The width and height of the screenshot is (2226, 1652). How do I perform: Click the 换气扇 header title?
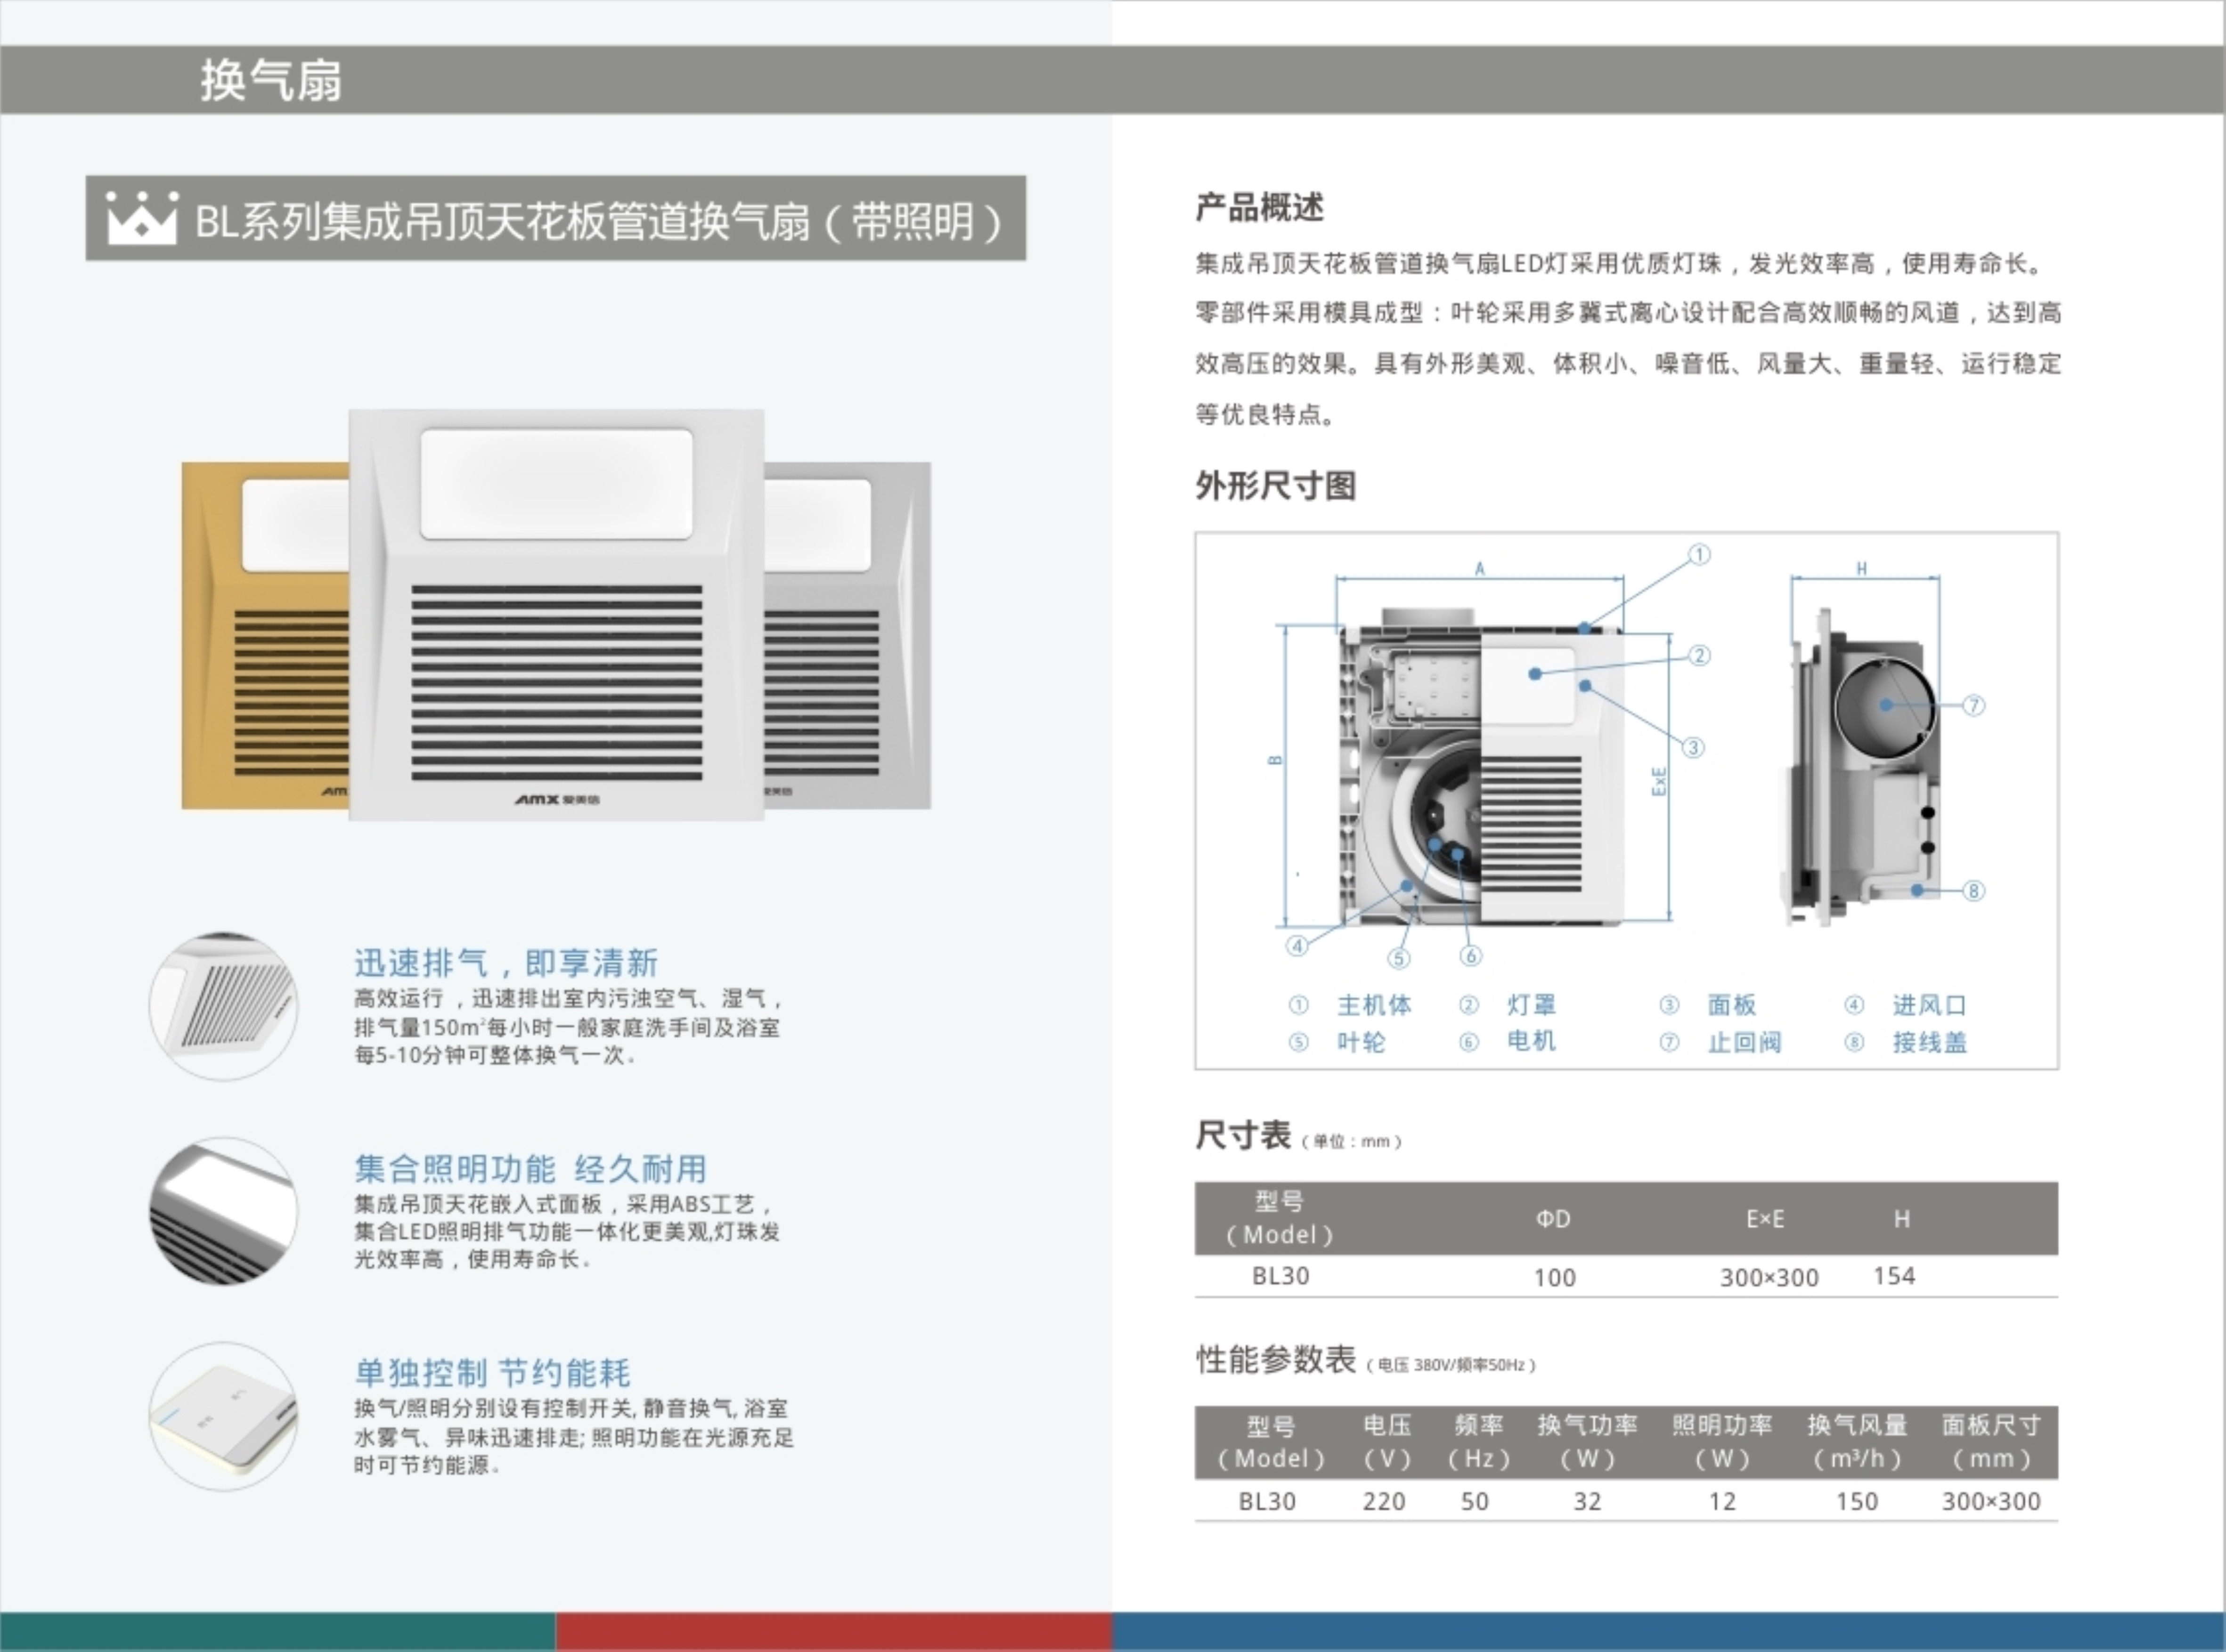pyautogui.click(x=270, y=80)
